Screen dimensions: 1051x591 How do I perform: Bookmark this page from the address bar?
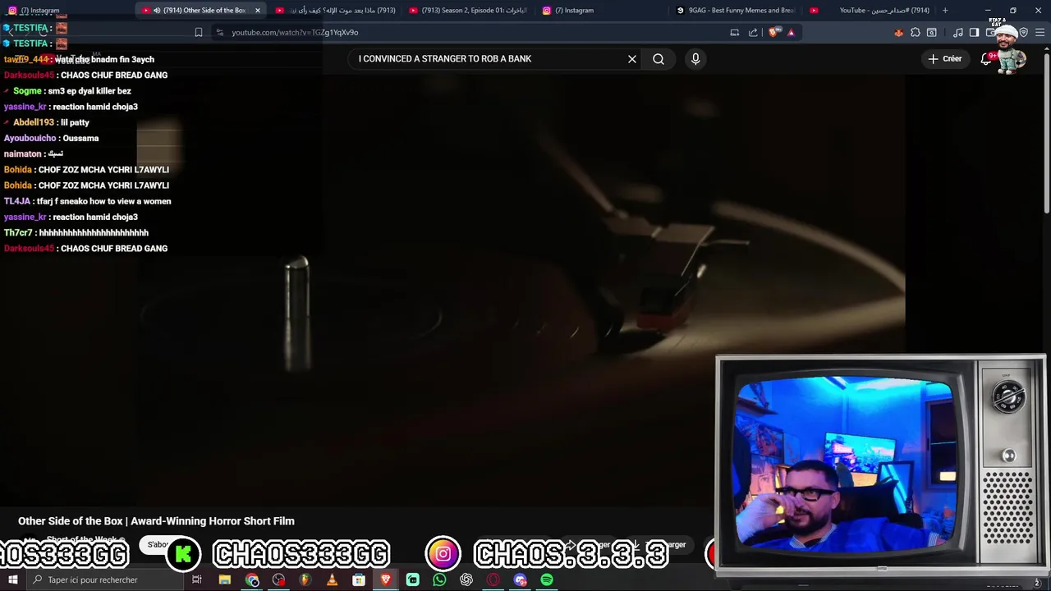(x=199, y=33)
